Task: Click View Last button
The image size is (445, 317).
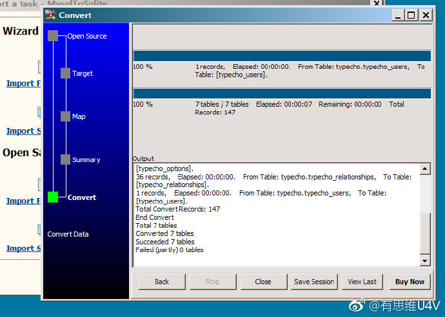Action: [x=362, y=282]
